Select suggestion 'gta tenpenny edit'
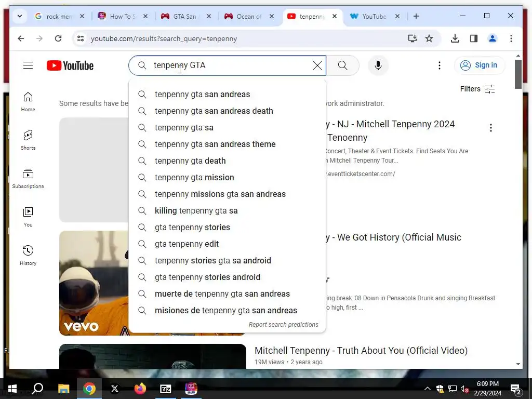Screen dimensions: 532x399 pyautogui.click(x=228, y=244)
